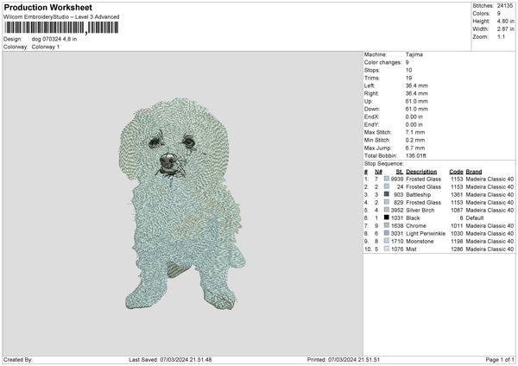The image size is (518, 366).
Task: Click the "Production Worksheet" title
Action: (47, 7)
